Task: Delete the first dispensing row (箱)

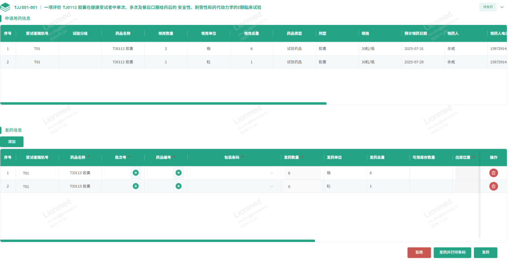Action: pos(493,173)
